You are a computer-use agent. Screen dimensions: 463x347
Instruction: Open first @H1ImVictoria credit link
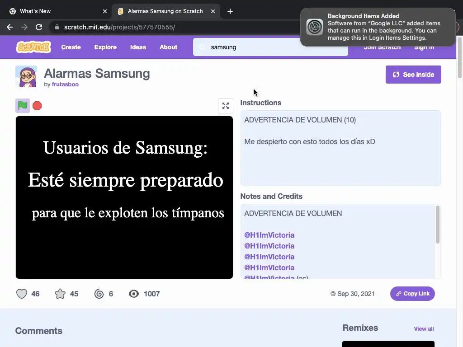269,235
